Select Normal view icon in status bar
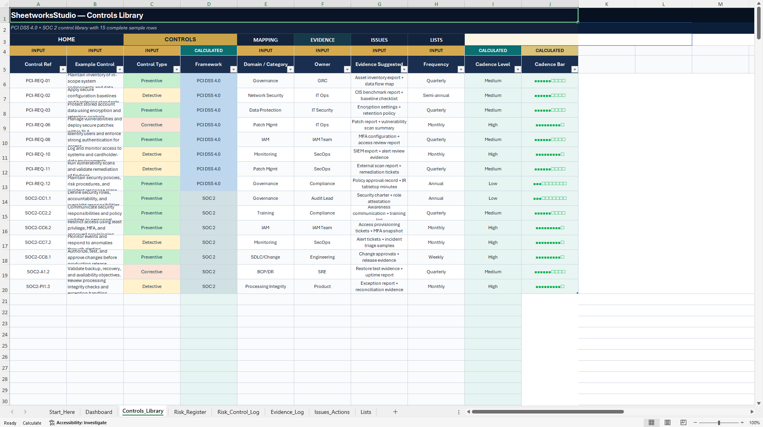Image resolution: width=763 pixels, height=427 pixels. tap(651, 423)
